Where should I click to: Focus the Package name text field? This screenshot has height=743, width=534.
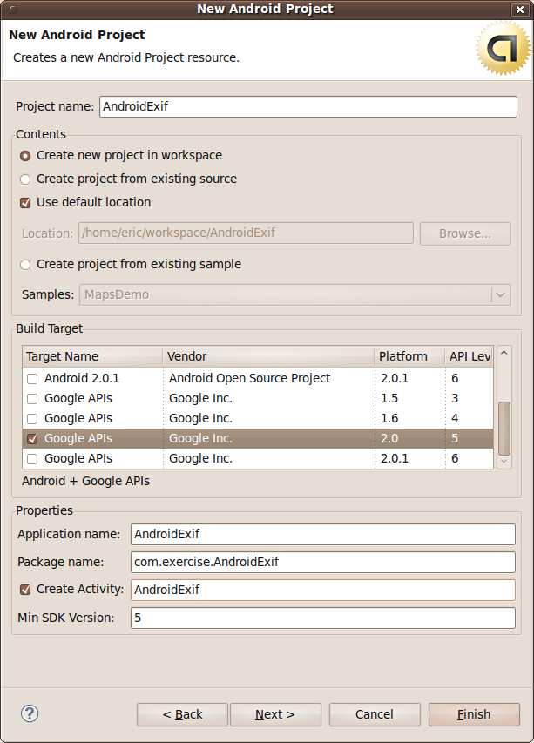click(x=322, y=562)
